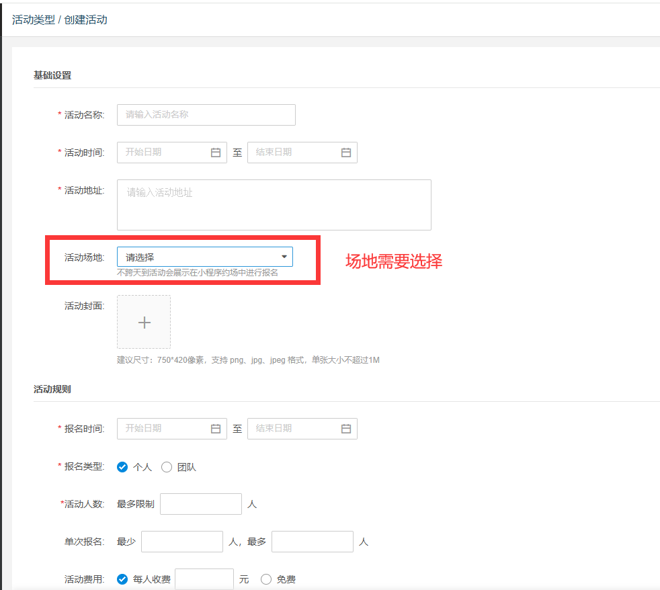This screenshot has width=660, height=590.
Task: Open the 请选择 venue dropdown
Action: click(202, 257)
